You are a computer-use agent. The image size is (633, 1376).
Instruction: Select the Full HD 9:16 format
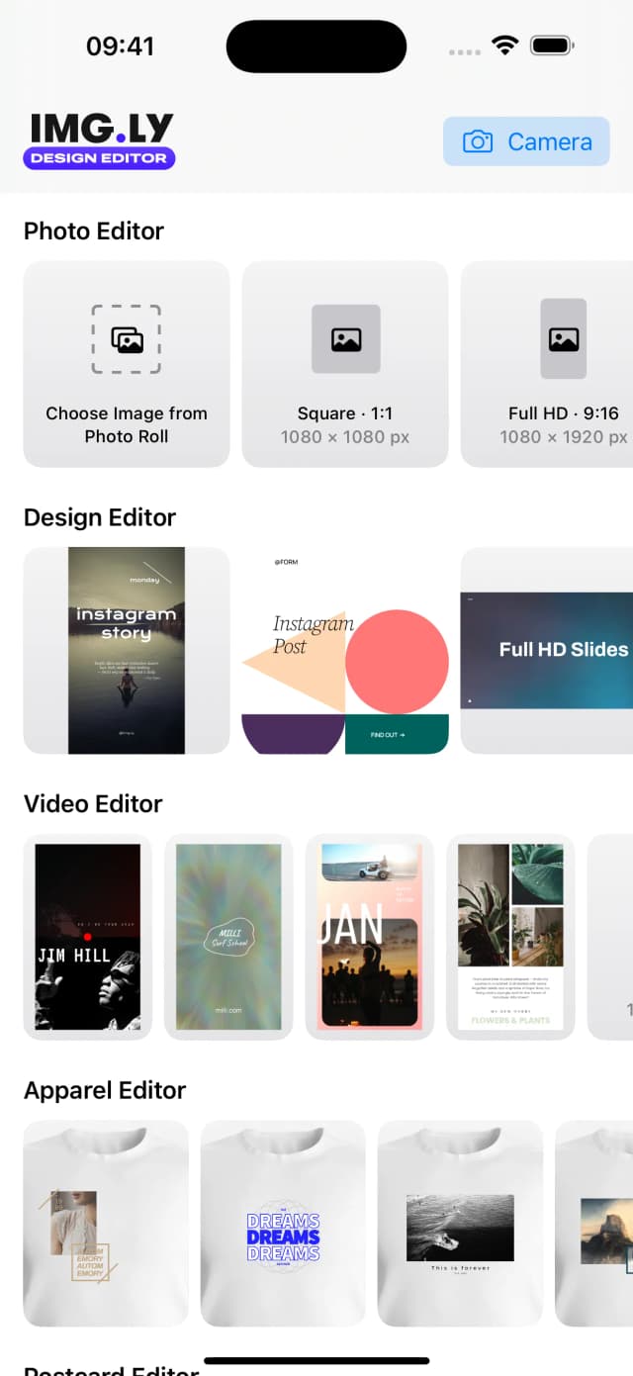coord(547,364)
